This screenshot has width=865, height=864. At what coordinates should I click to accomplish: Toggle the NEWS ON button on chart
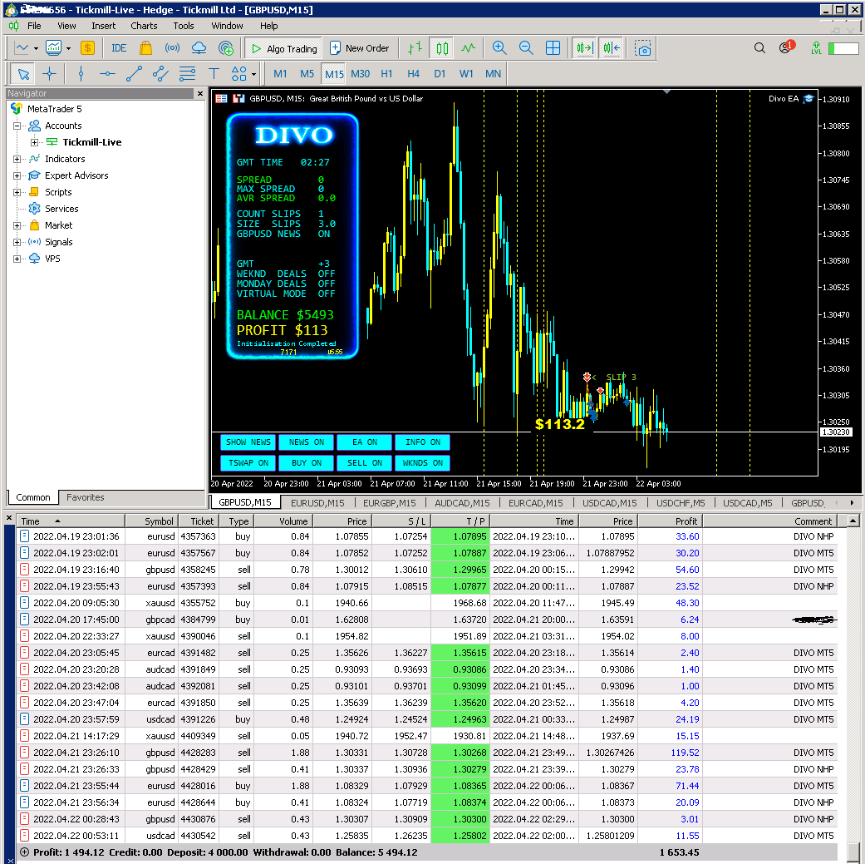[307, 442]
